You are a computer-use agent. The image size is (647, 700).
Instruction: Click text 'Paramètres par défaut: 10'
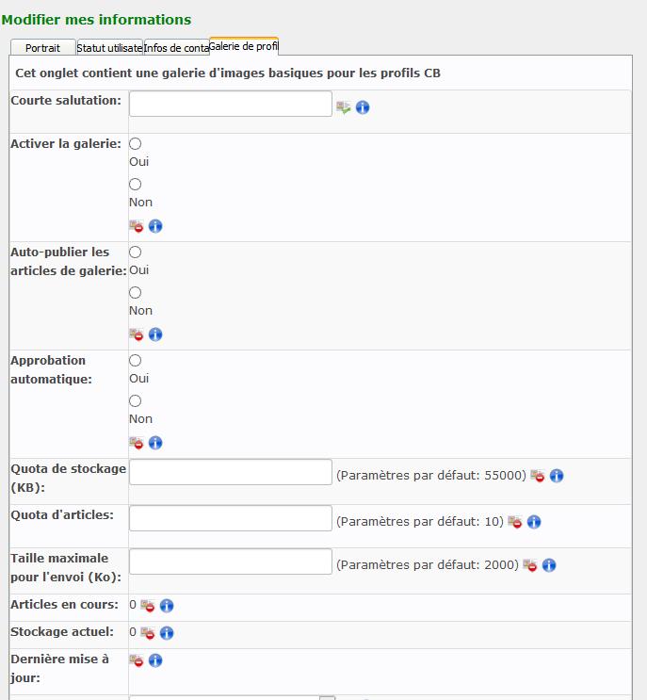[x=420, y=521]
